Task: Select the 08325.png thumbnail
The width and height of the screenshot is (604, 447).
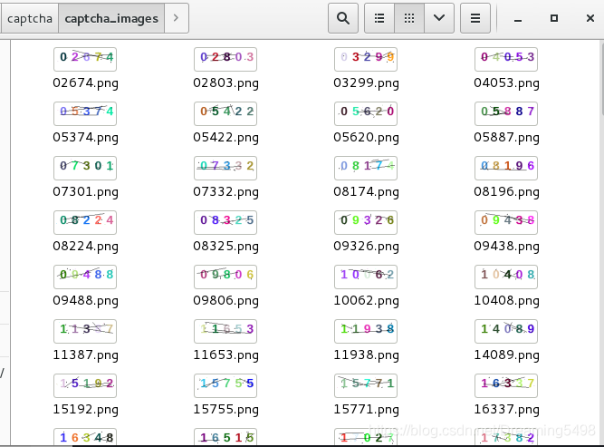Action: [225, 222]
